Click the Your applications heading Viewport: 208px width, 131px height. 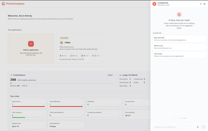pos(15,30)
